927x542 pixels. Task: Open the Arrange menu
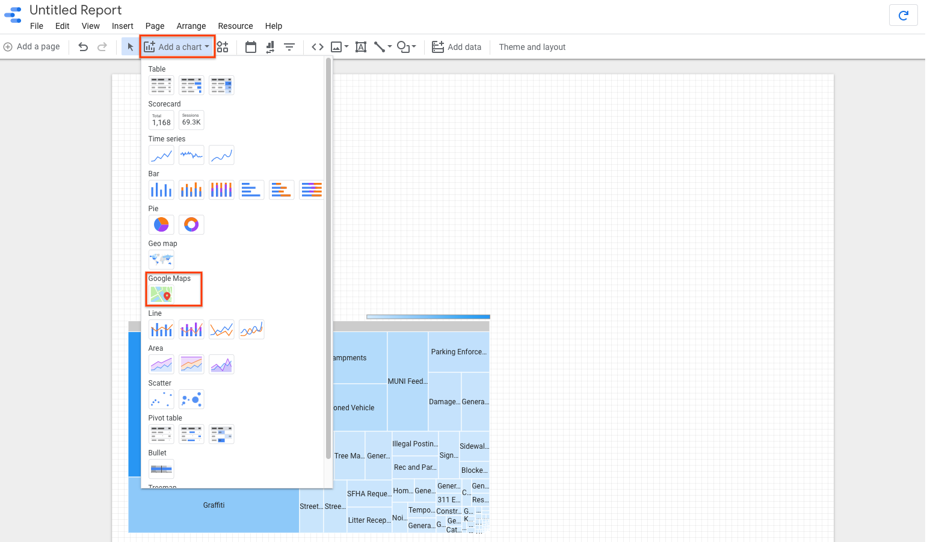click(191, 26)
